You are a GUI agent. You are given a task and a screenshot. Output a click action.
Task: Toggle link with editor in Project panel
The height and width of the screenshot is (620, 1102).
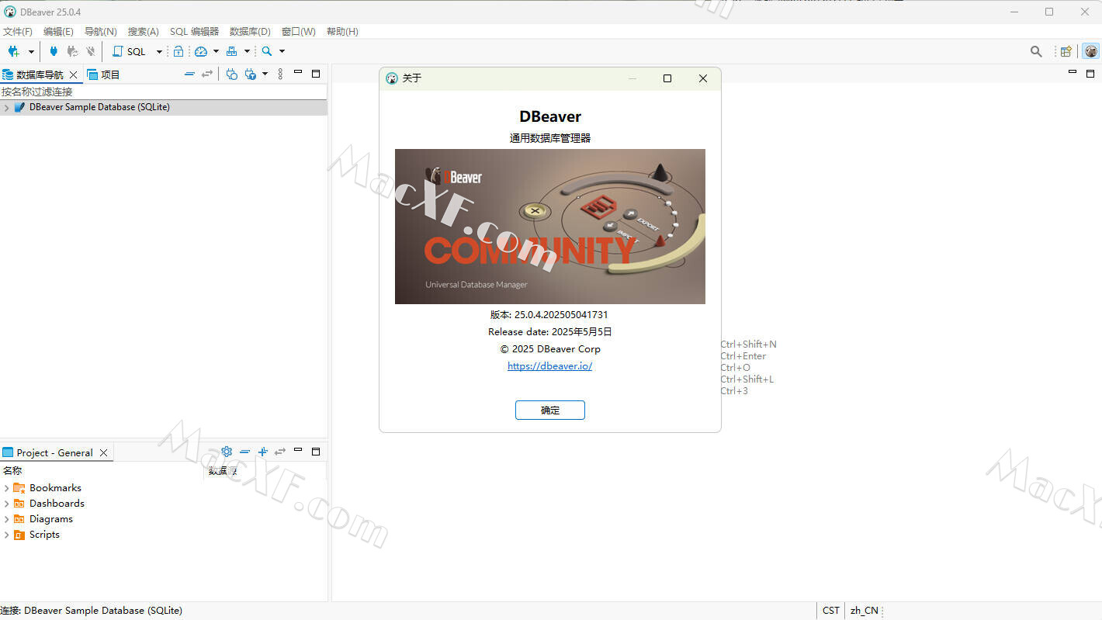tap(280, 452)
